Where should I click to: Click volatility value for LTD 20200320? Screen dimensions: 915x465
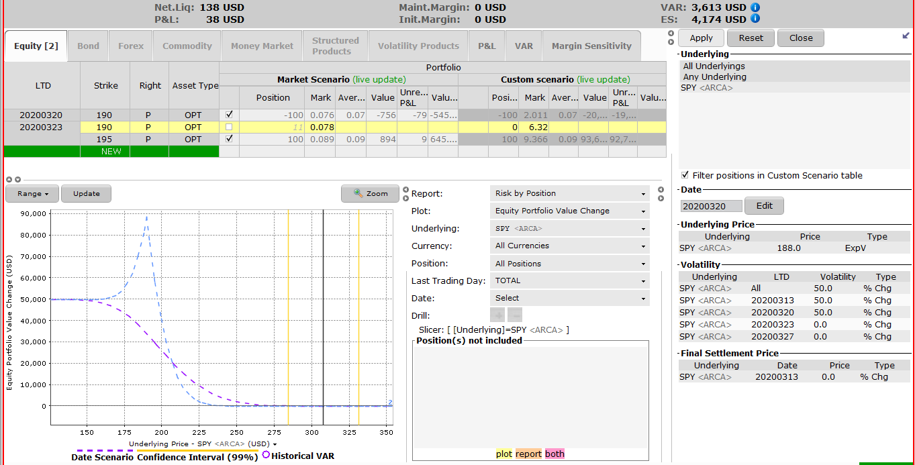[x=822, y=313]
